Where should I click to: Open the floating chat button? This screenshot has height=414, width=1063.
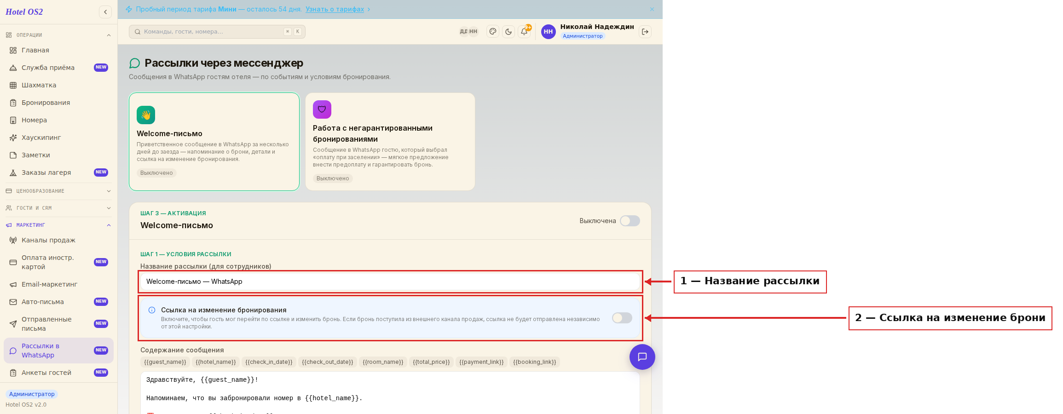642,357
